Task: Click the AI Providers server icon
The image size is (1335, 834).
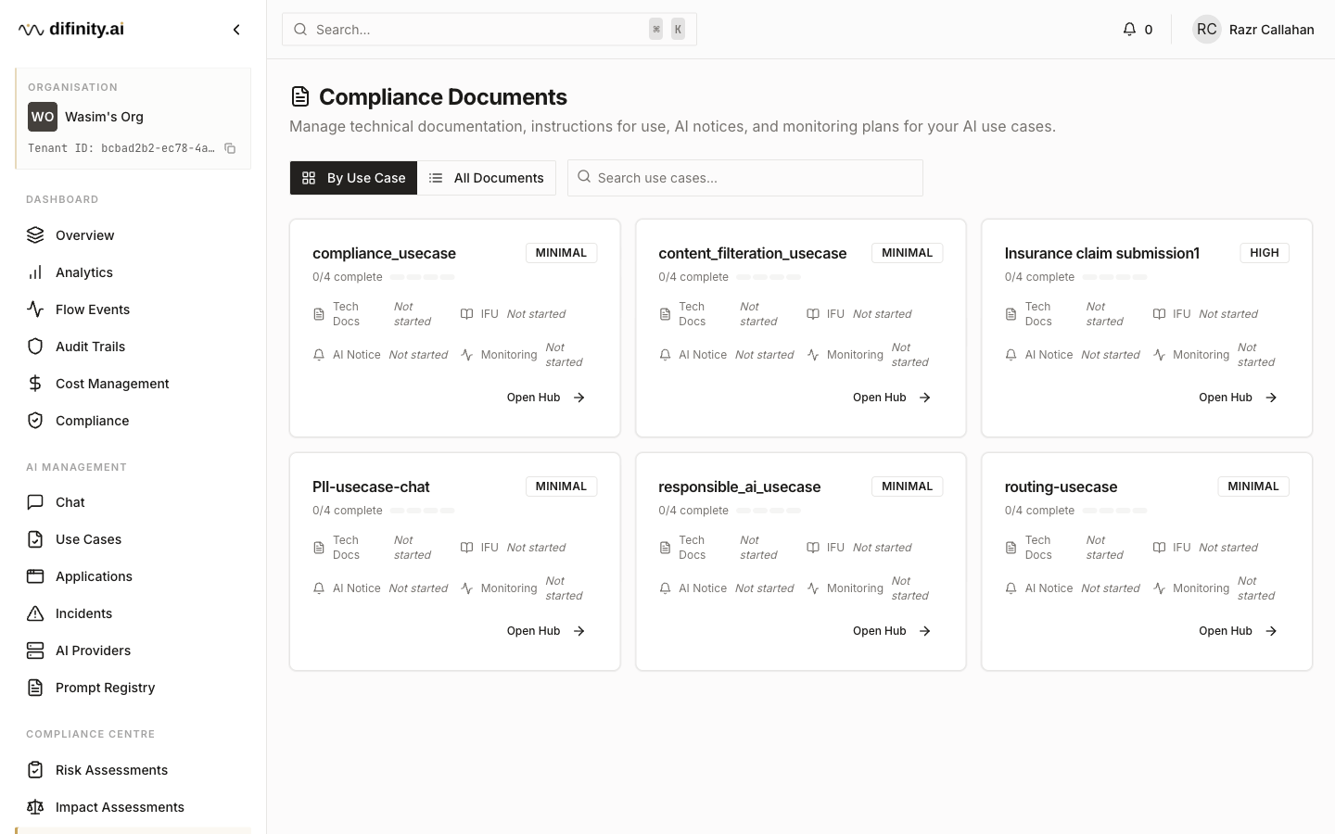Action: [x=35, y=651]
